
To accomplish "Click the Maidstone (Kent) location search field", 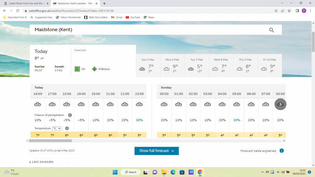I will pos(156,30).
